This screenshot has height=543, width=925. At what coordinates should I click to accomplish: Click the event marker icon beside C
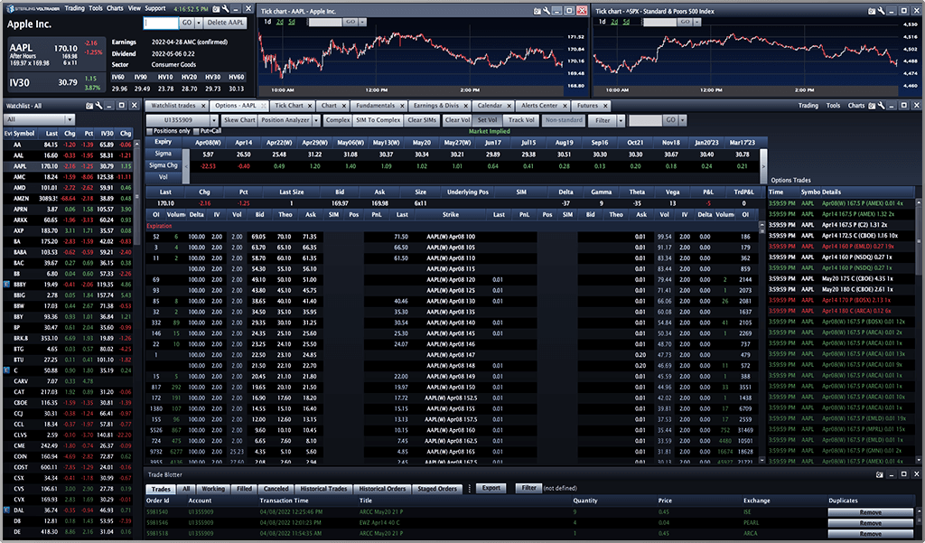point(7,370)
